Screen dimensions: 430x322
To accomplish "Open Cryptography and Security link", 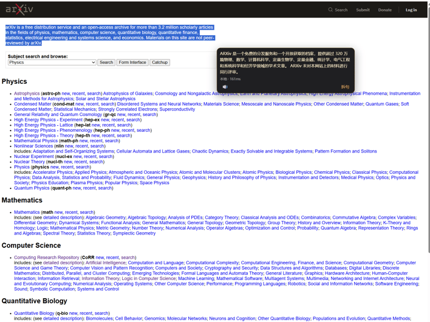I will (231, 268).
